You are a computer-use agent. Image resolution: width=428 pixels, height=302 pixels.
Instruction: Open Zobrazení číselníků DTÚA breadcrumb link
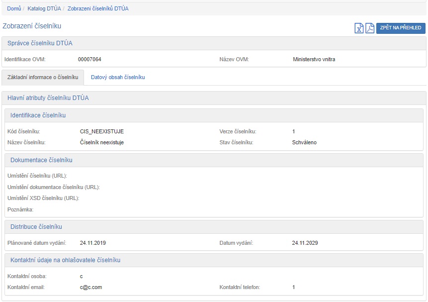98,8
